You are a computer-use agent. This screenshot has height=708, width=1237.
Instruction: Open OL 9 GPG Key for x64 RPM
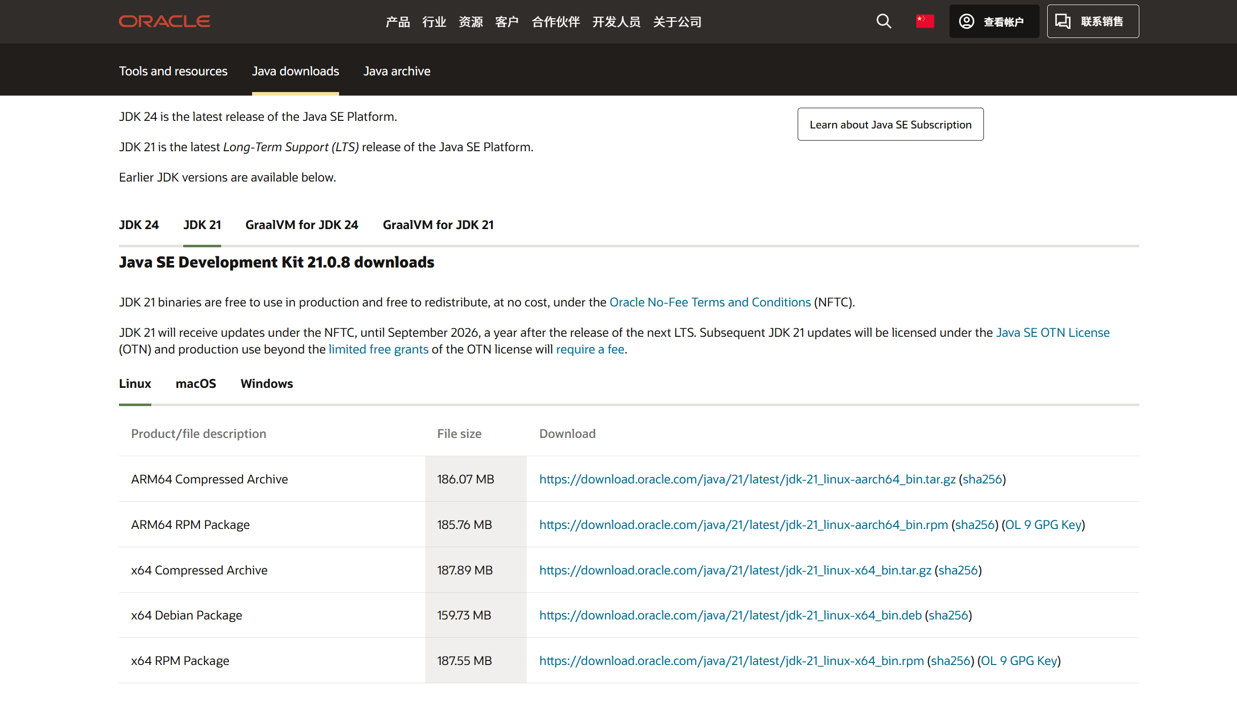tap(1019, 661)
